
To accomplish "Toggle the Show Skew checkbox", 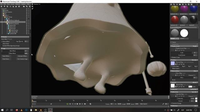I will pos(2,44).
